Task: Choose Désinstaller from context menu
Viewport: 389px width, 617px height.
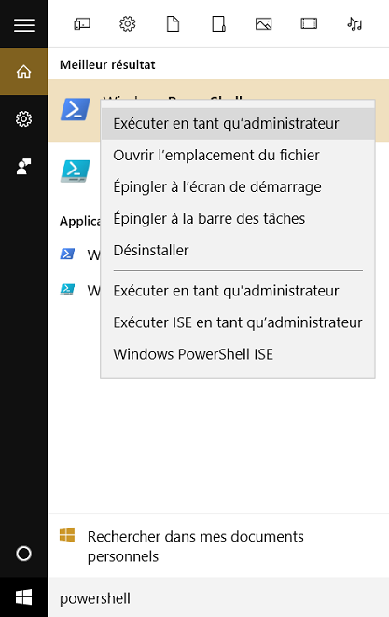Action: (x=238, y=251)
